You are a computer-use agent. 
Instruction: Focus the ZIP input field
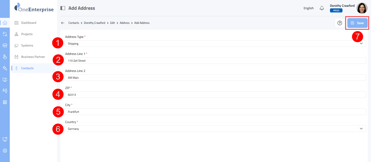tap(215, 95)
